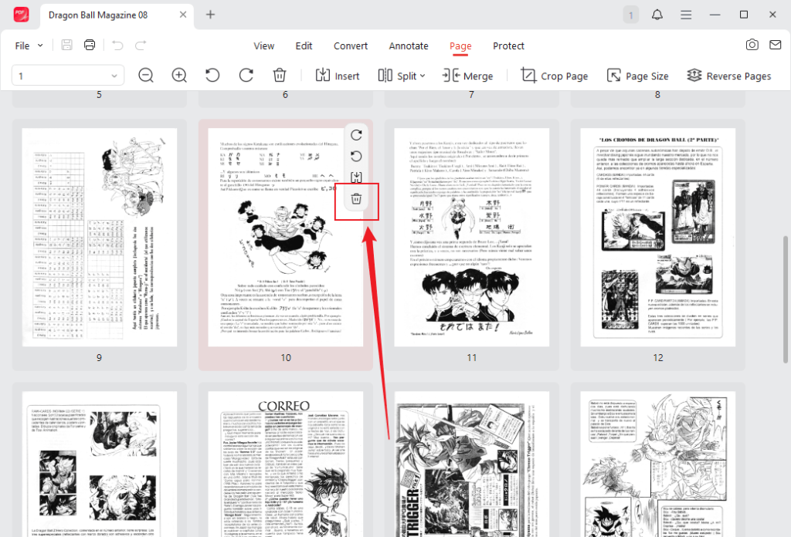The height and width of the screenshot is (537, 791).
Task: Open notifications via the bell icon
Action: [x=657, y=15]
